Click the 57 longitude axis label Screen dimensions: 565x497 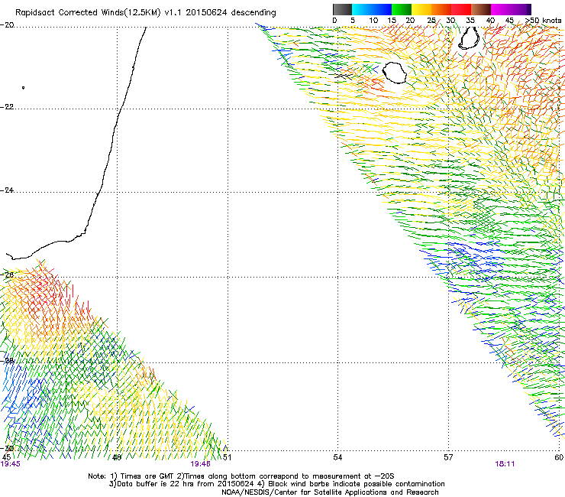(x=448, y=457)
